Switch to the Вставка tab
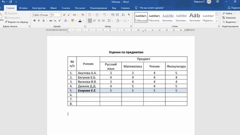The image size is (240, 135). 23,8
